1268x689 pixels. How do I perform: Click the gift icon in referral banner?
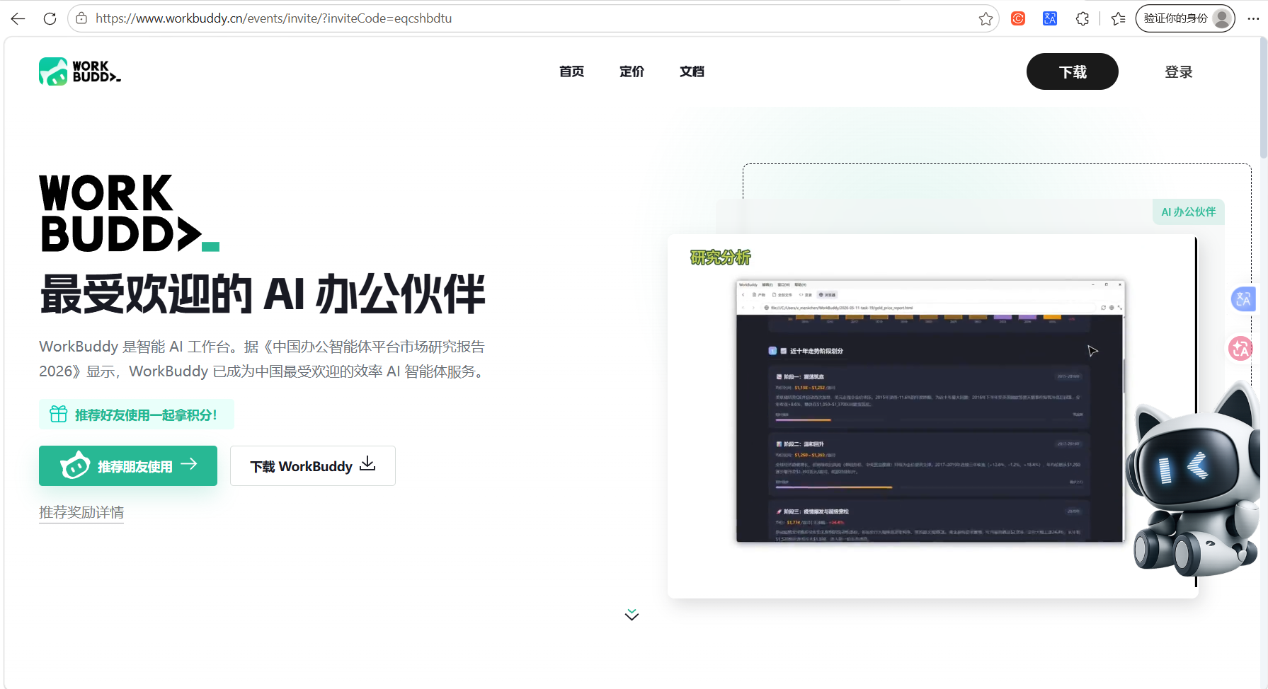[x=58, y=415]
